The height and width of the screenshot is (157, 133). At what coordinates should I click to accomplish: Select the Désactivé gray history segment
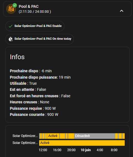[94, 136]
